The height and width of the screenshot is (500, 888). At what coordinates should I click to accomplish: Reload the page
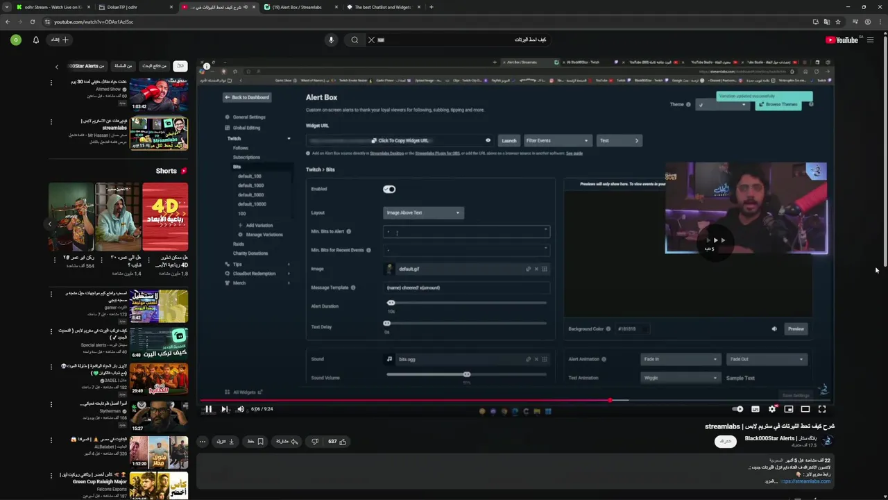(x=33, y=22)
